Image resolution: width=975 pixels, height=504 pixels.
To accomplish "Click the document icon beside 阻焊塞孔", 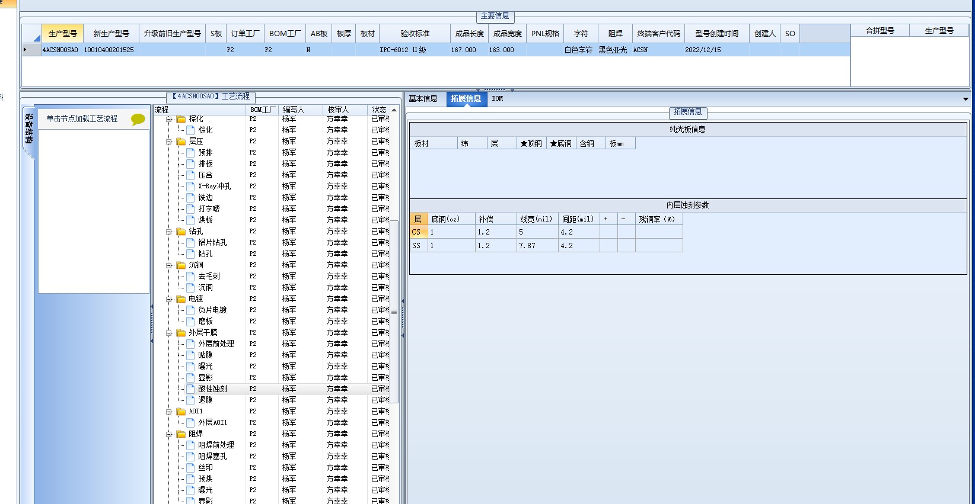I will point(190,456).
